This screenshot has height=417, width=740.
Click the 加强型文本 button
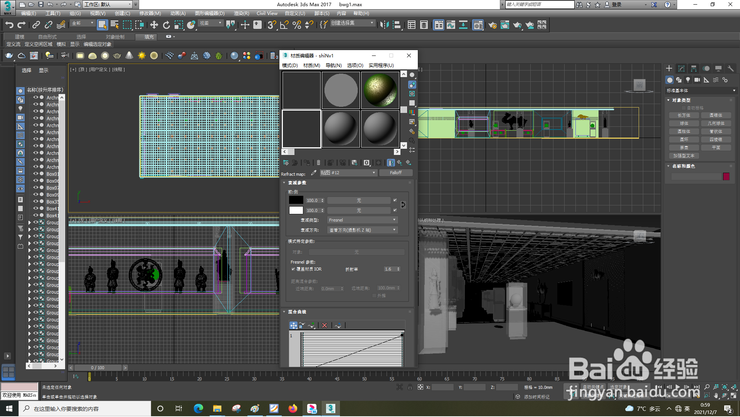[684, 156]
